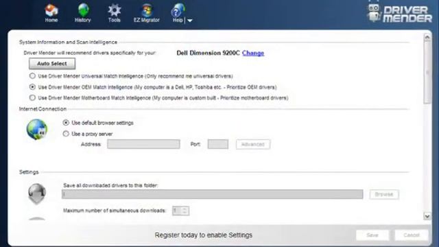Select OEM Match Intelligence option

[32, 87]
